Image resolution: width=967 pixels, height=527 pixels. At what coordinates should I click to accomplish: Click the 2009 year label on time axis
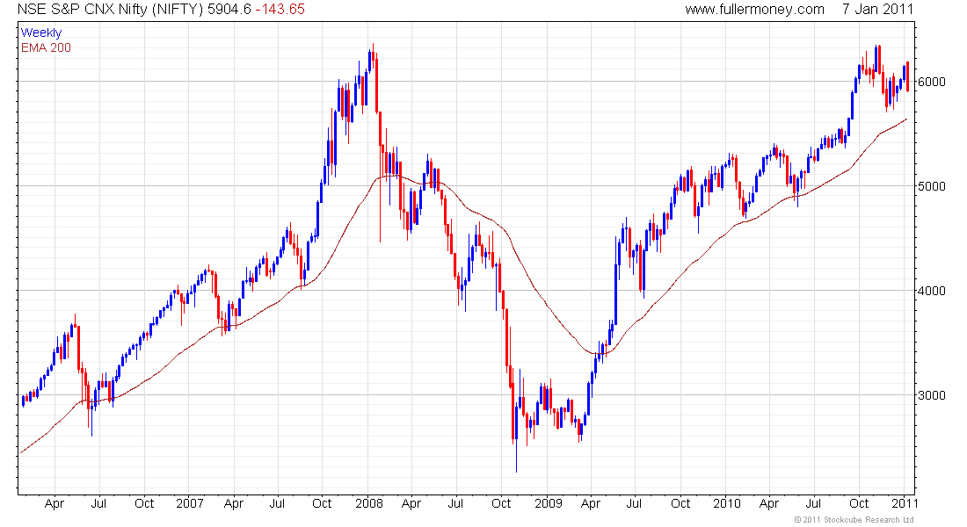549,503
